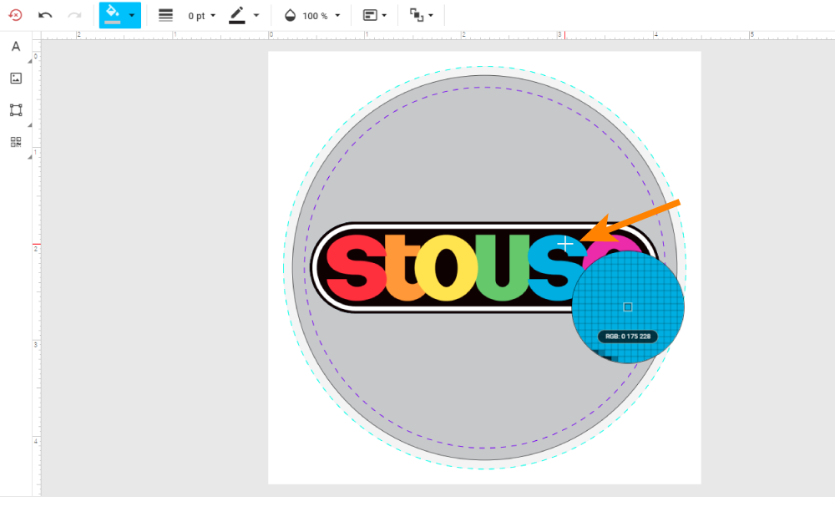835x527 pixels.
Task: Undo the last action
Action: tap(45, 15)
